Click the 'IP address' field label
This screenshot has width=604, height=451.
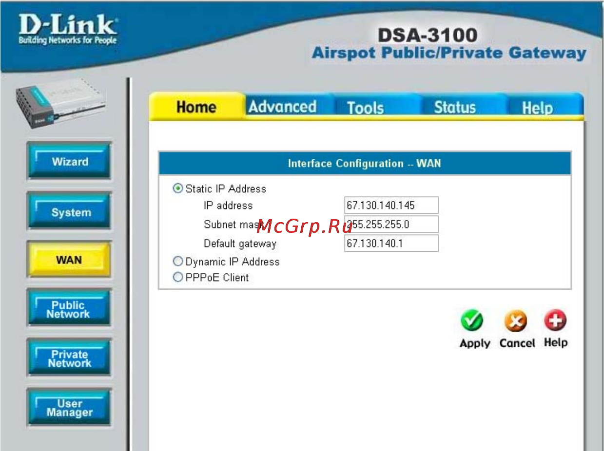[x=228, y=206]
